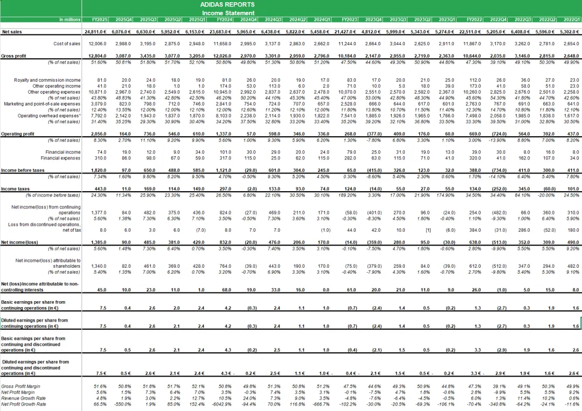
Task: Select the "Gross Profit Margin" label
Action: point(20,387)
